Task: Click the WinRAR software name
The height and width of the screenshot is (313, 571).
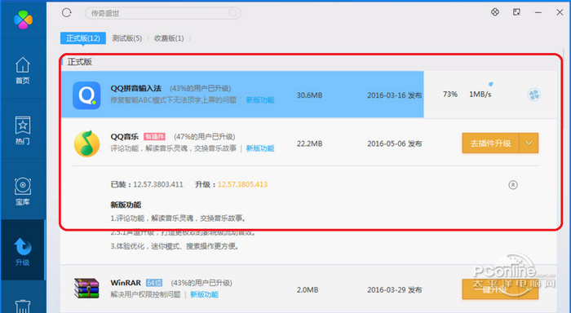Action: pos(126,283)
